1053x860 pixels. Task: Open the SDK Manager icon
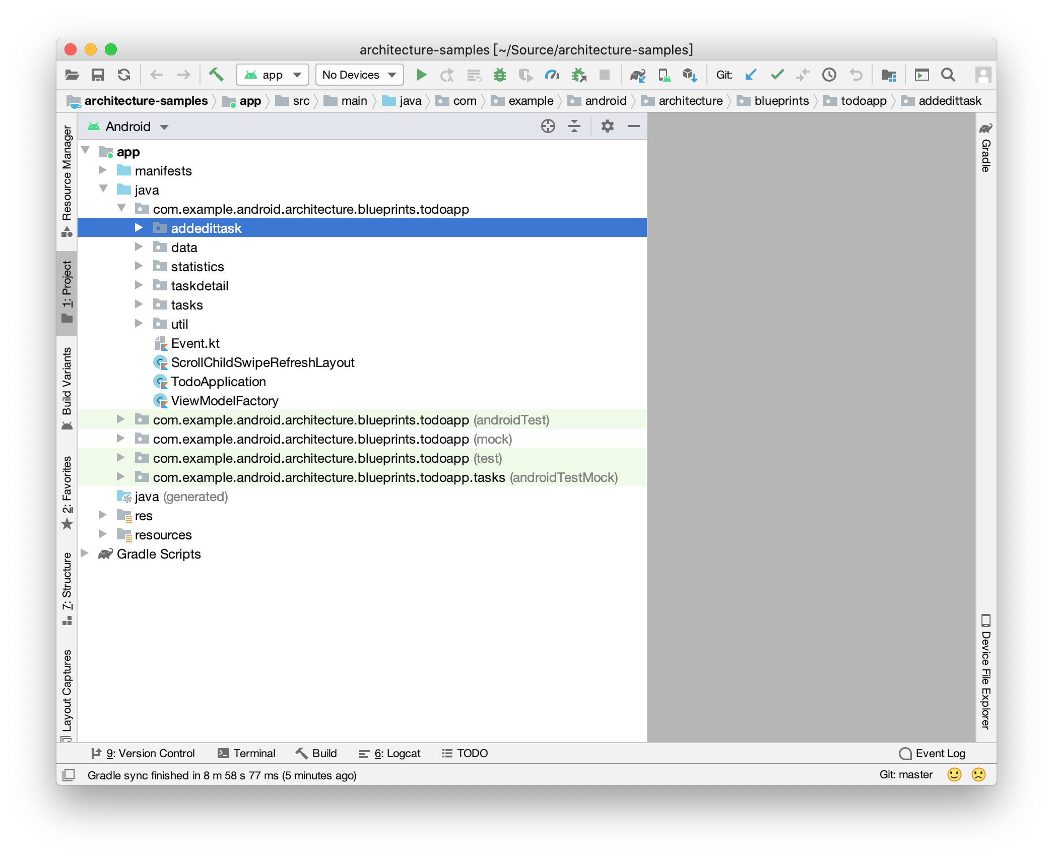tap(690, 75)
